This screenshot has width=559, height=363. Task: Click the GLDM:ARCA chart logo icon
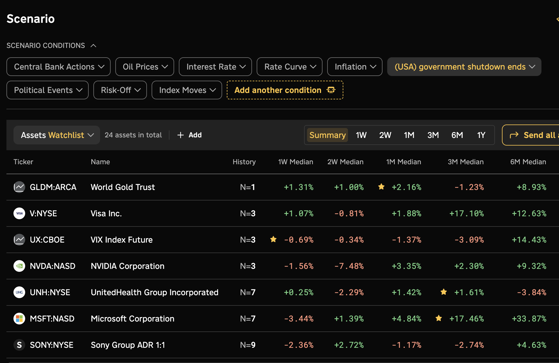[19, 187]
